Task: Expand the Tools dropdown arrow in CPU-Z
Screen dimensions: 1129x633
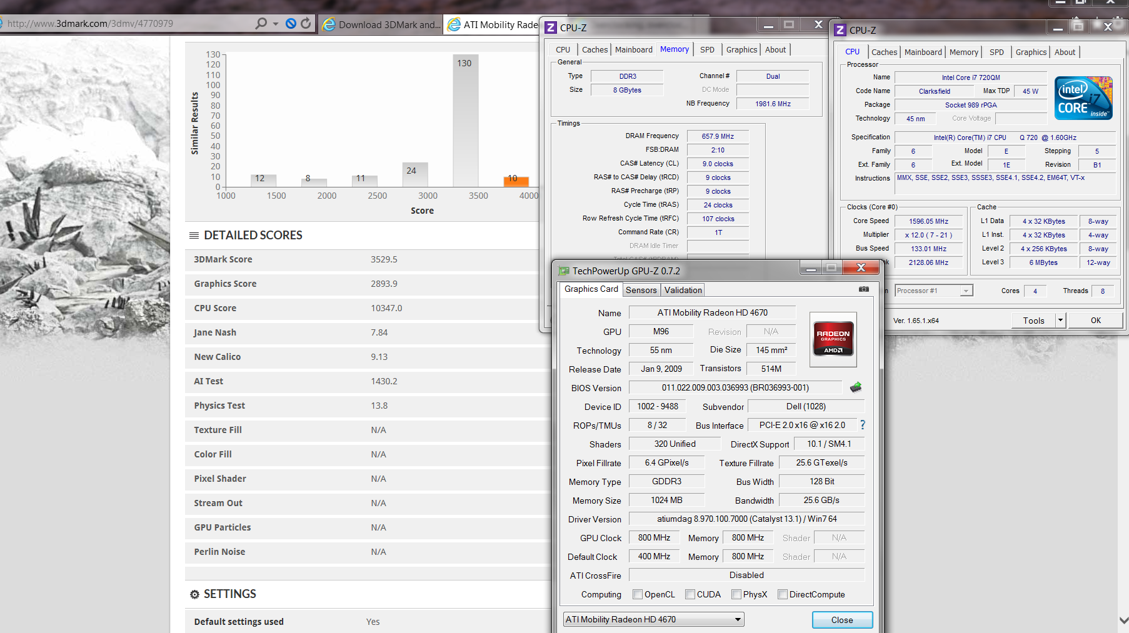Action: pyautogui.click(x=1060, y=320)
